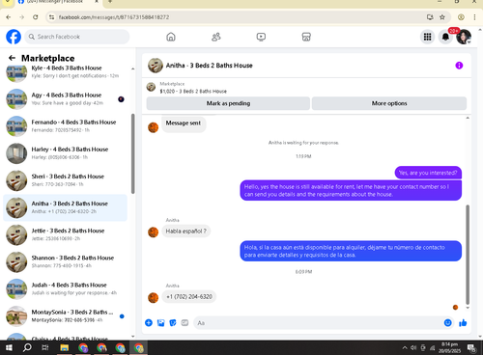Choose a sticker icon in composer
Screen dimensions: 483x355
point(173,323)
